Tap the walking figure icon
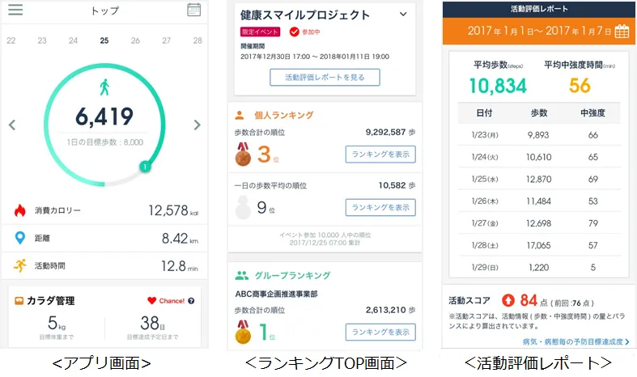 pos(104,87)
